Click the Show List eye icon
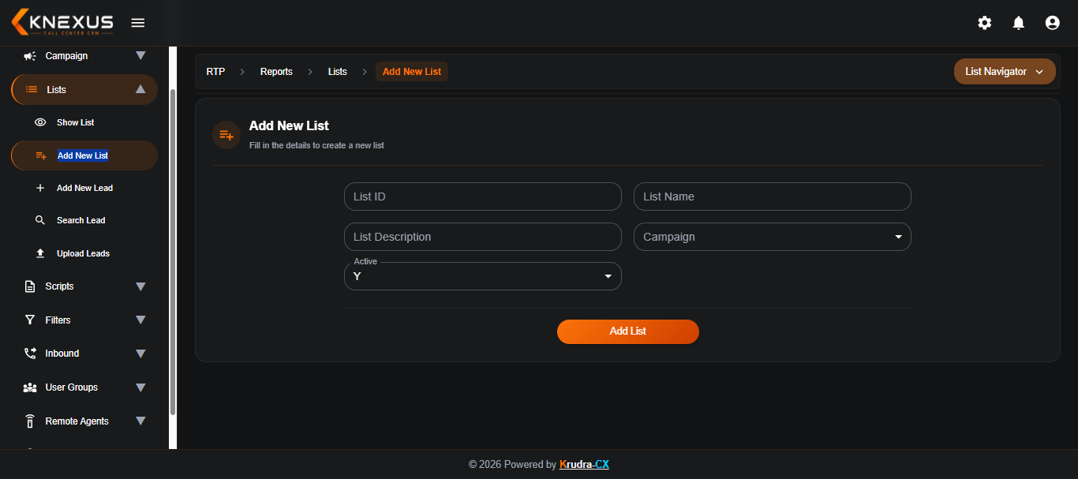The width and height of the screenshot is (1078, 479). [x=40, y=122]
